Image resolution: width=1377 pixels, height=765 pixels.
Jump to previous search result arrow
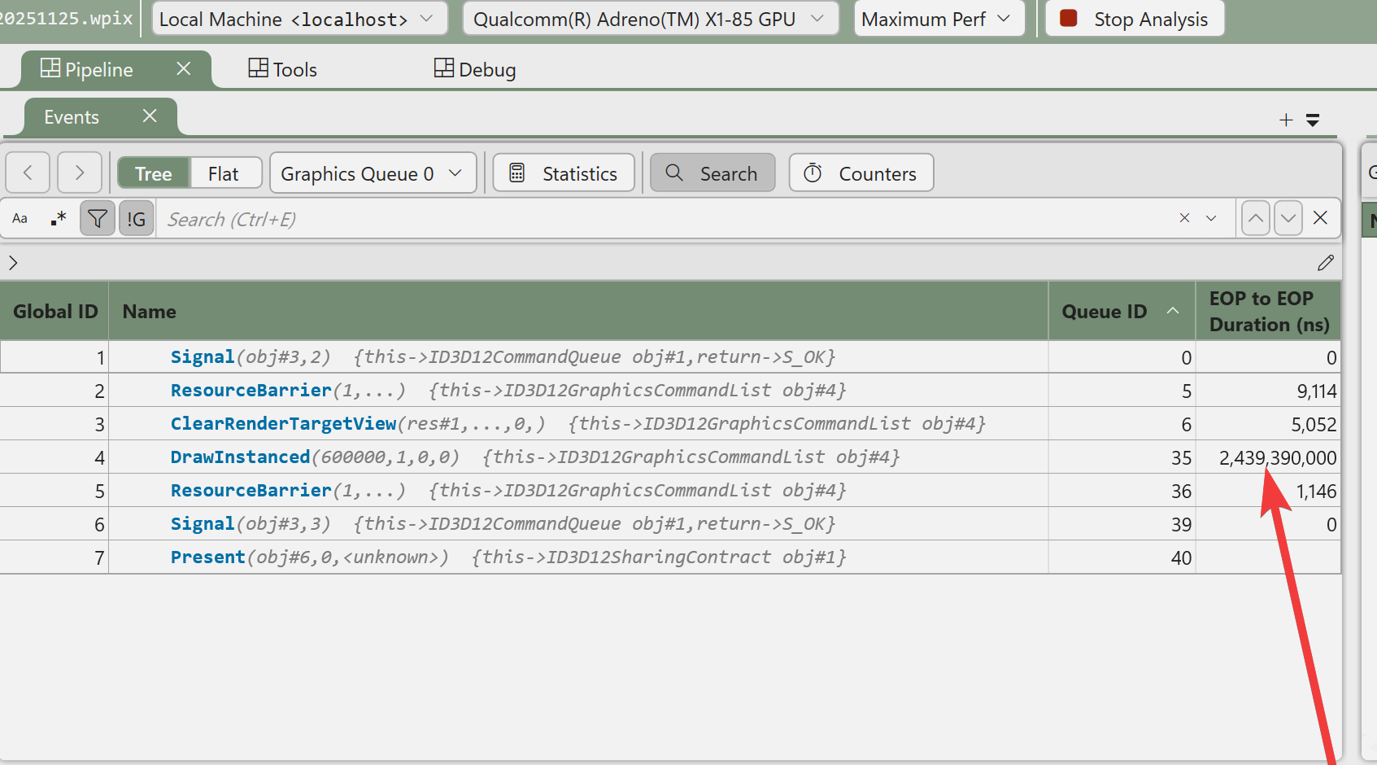point(1255,218)
